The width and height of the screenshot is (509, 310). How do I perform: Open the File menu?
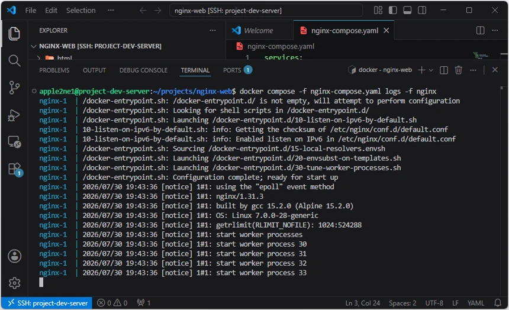click(31, 11)
